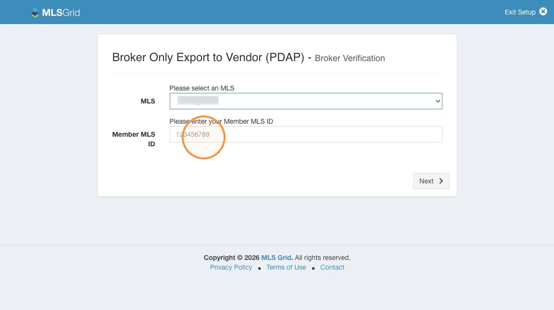Screen dimensions: 554x310
Task: Click the bold Member MLS ID label
Action: (134, 139)
